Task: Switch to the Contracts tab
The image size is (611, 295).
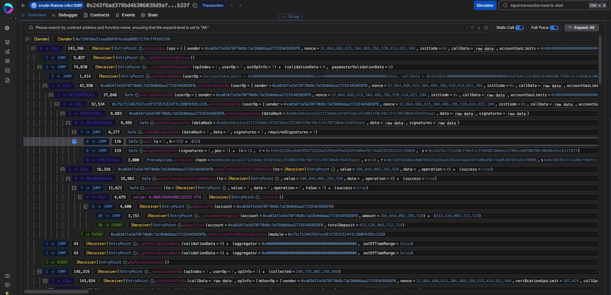Action: 96,15
